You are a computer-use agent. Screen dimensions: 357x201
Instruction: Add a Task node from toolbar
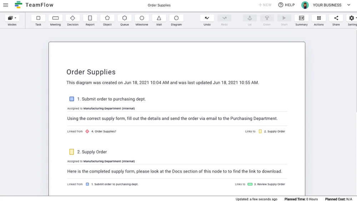pos(38,18)
